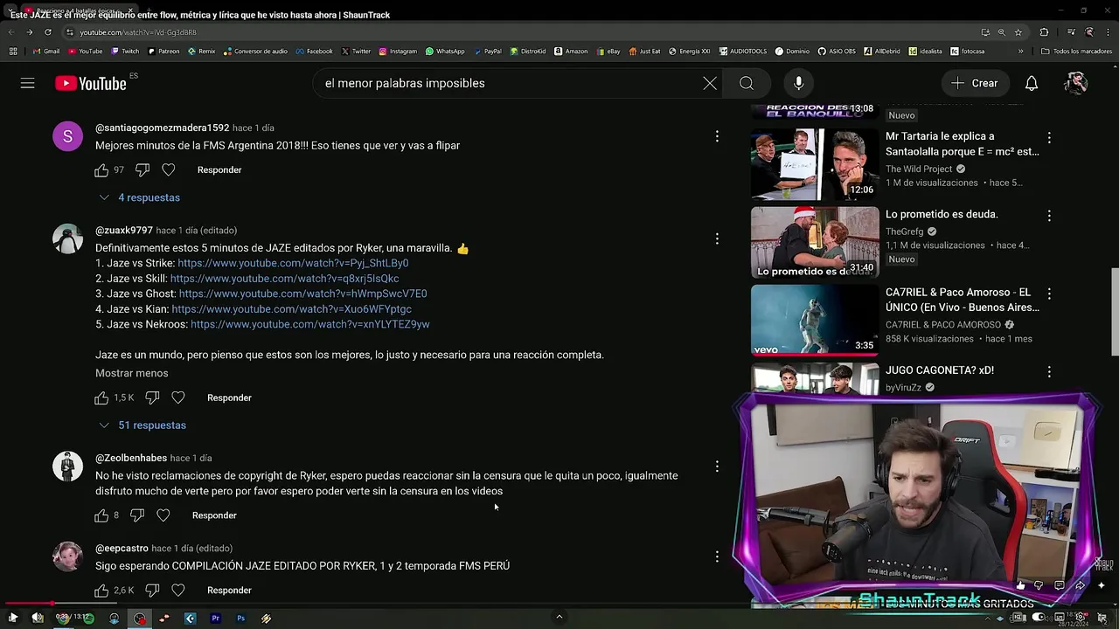This screenshot has height=629, width=1119.
Task: Open the browser extensions puzzle icon
Action: point(1044,32)
